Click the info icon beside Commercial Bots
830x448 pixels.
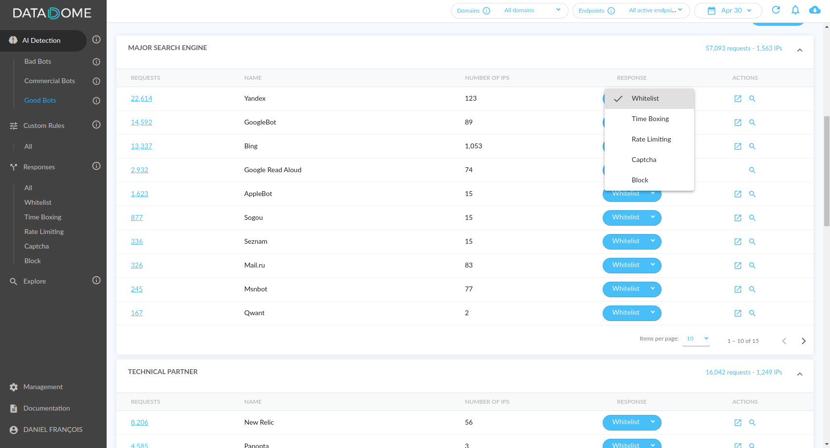click(96, 81)
